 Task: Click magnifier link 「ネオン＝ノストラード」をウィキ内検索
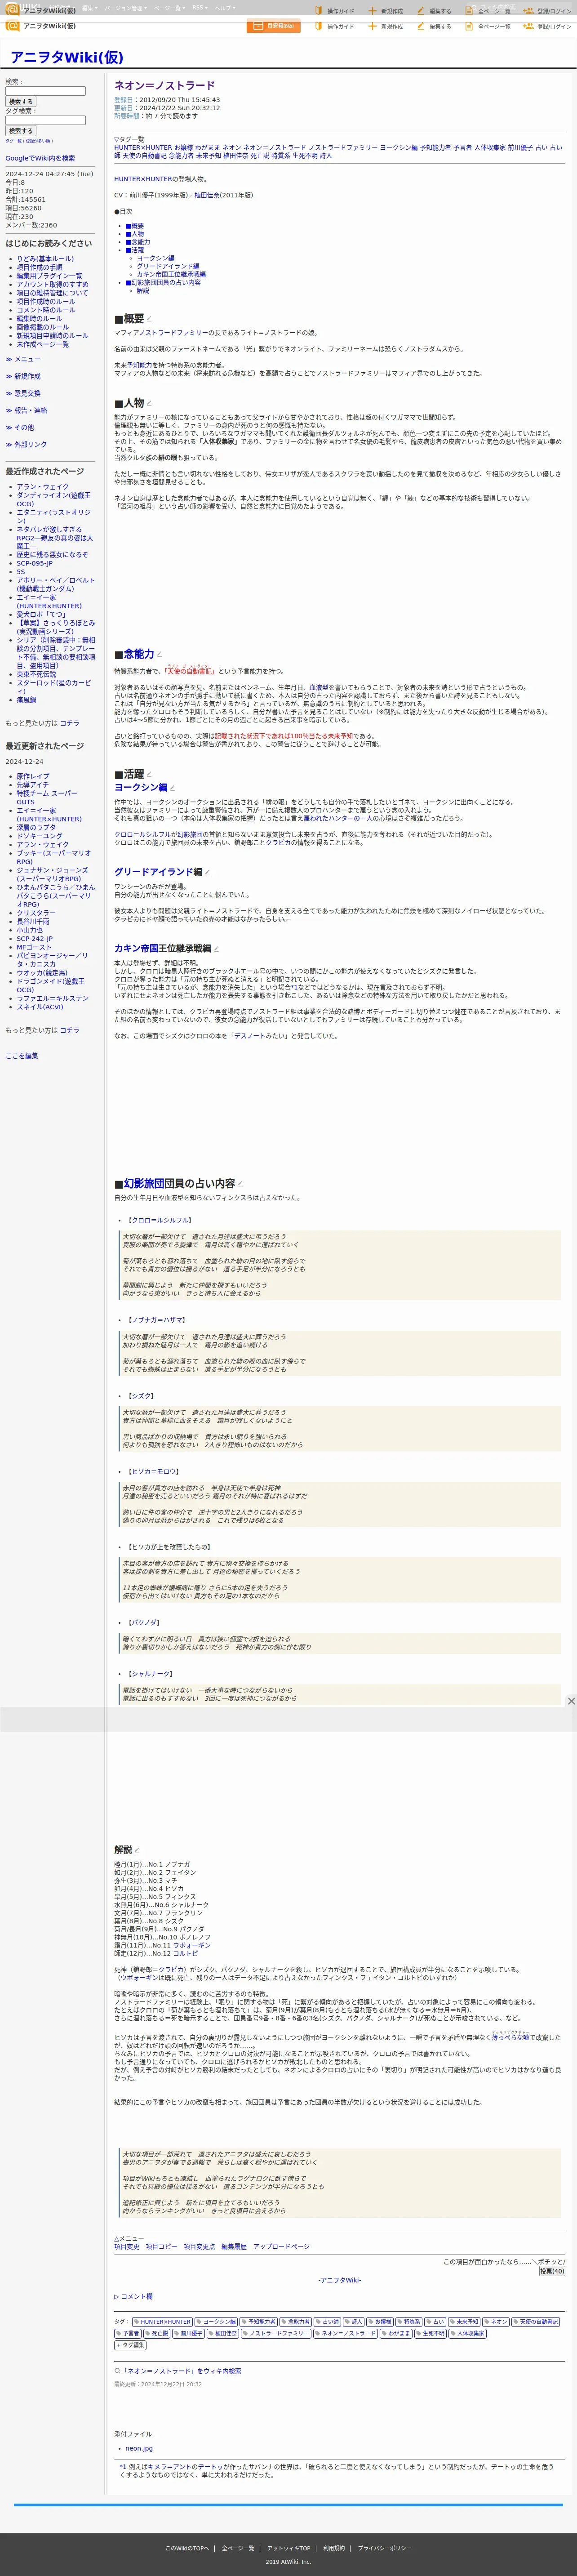coord(177,2371)
